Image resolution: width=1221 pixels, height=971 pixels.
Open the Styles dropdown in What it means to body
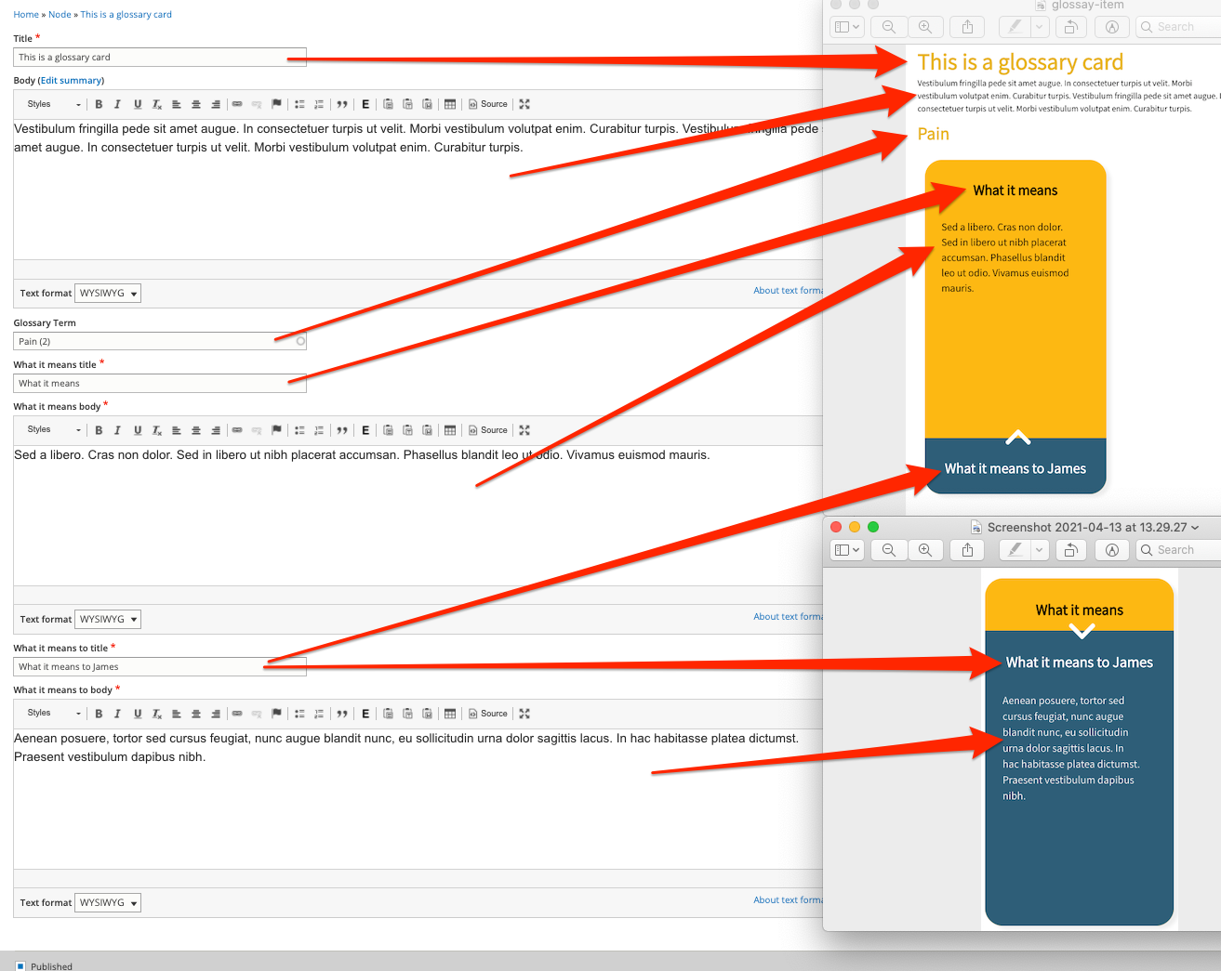(x=54, y=714)
